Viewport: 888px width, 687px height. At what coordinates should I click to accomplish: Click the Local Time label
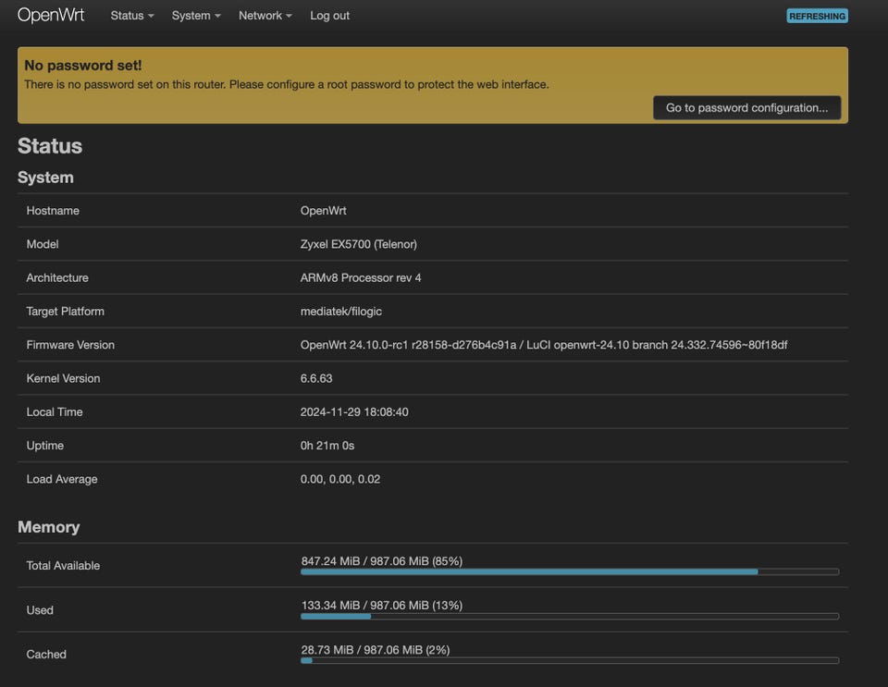pyautogui.click(x=55, y=412)
